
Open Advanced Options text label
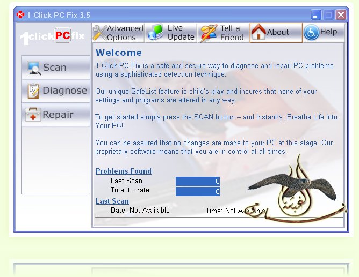[125, 33]
